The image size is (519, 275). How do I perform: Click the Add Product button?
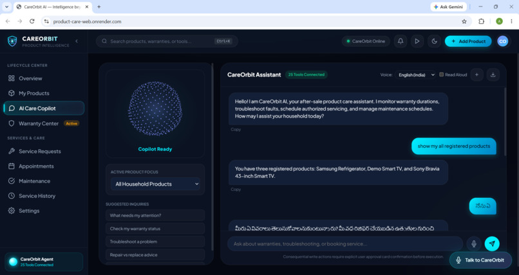(468, 41)
